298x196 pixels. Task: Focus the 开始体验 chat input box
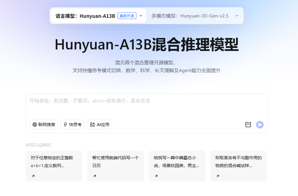coord(146,106)
